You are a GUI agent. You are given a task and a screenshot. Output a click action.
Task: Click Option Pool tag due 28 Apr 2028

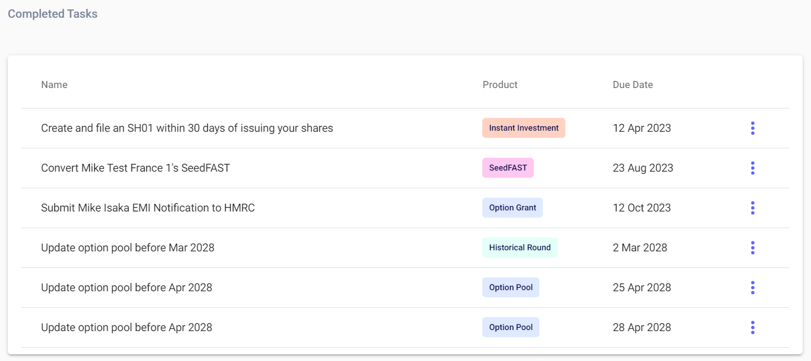click(x=511, y=327)
